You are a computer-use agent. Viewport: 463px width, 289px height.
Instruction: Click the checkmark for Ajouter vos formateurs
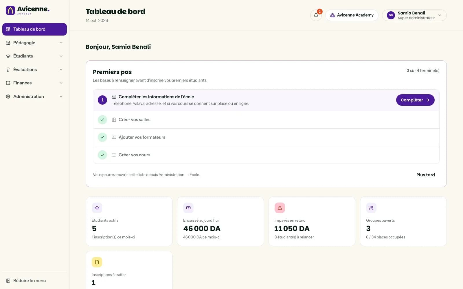(102, 137)
